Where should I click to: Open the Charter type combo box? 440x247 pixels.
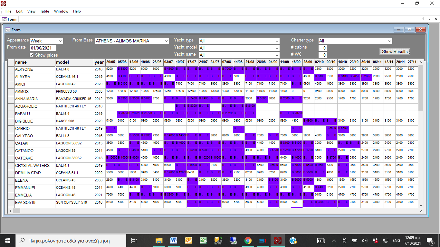tap(390, 41)
